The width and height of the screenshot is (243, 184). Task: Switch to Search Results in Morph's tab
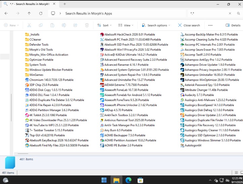[x=30, y=4]
